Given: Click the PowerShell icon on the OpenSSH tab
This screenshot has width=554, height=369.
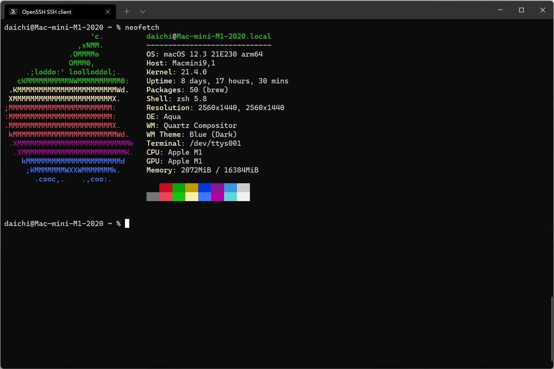Looking at the screenshot, I should tap(14, 12).
